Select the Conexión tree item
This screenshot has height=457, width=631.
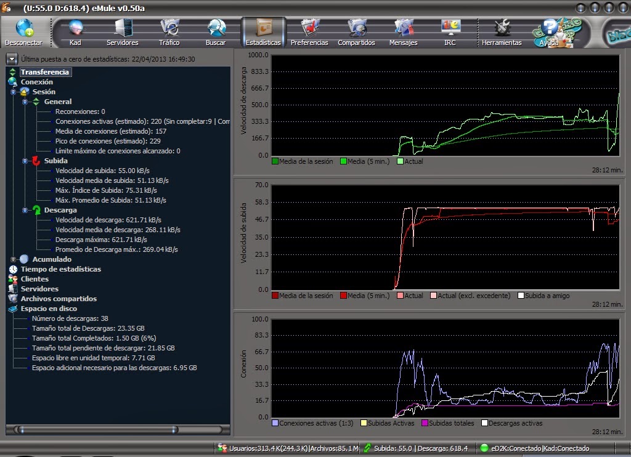[36, 82]
